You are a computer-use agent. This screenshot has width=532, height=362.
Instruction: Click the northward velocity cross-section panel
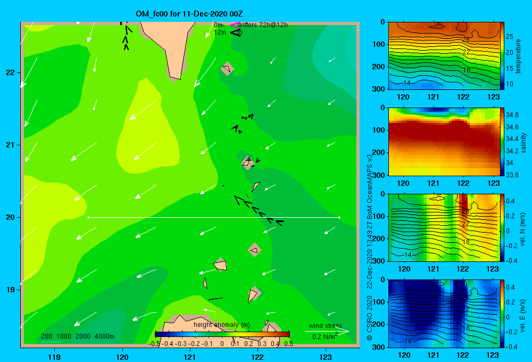[x=444, y=227]
